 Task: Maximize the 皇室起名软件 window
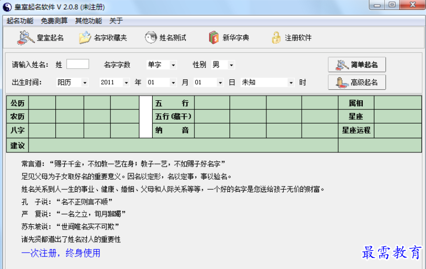click(x=392, y=5)
